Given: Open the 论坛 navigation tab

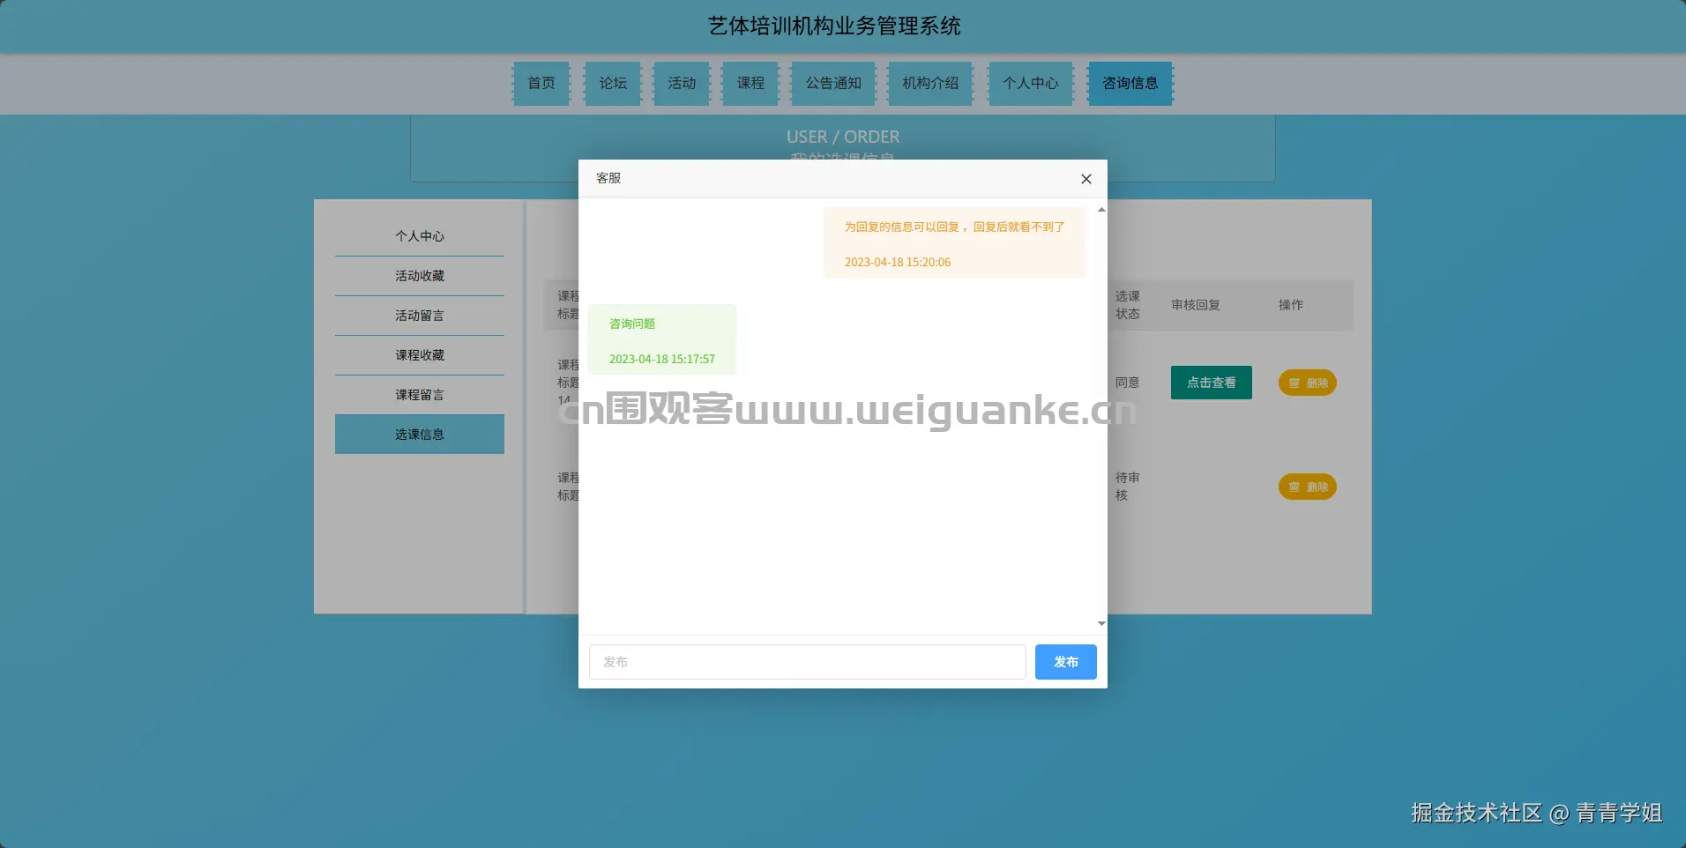Looking at the screenshot, I should [x=613, y=84].
